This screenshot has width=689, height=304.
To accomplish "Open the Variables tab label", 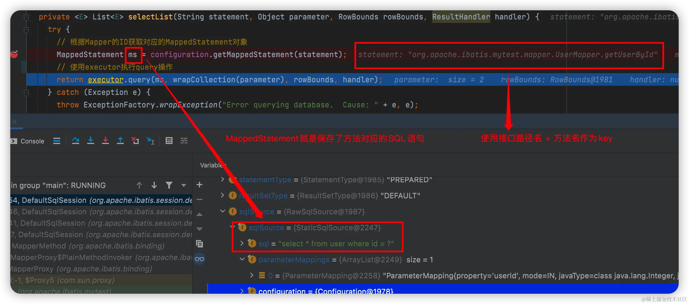I will (x=213, y=165).
